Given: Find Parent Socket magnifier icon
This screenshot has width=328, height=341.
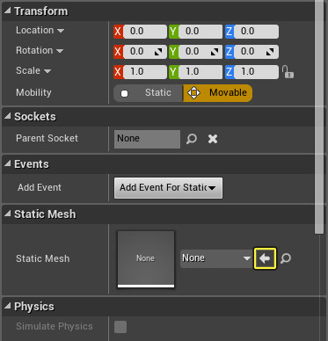Looking at the screenshot, I should (192, 139).
